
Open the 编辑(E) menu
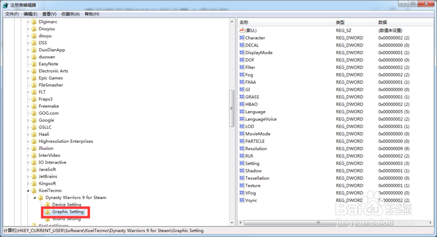(x=31, y=14)
